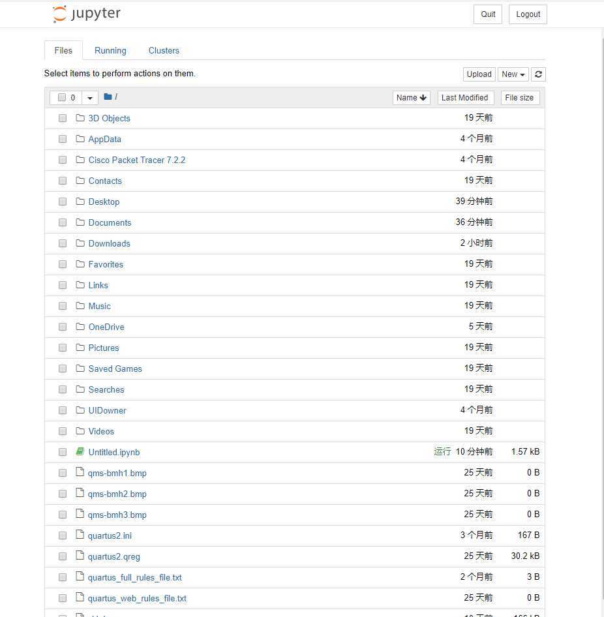This screenshot has width=604, height=617.
Task: Click the file icon beside qms-bmh1.bmp
Action: [80, 473]
